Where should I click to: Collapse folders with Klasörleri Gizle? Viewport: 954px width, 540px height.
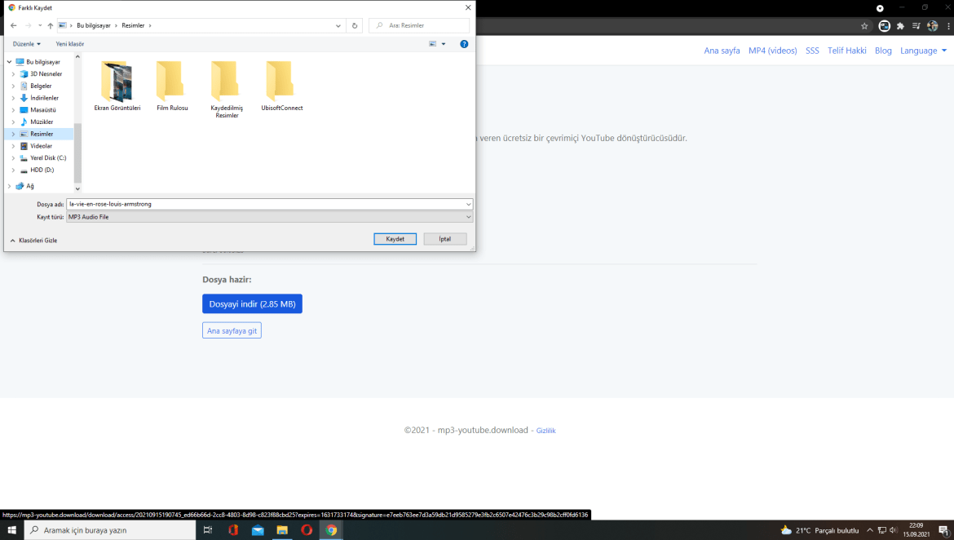tap(33, 241)
